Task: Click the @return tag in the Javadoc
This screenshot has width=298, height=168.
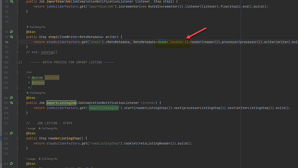Action: click(x=38, y=83)
